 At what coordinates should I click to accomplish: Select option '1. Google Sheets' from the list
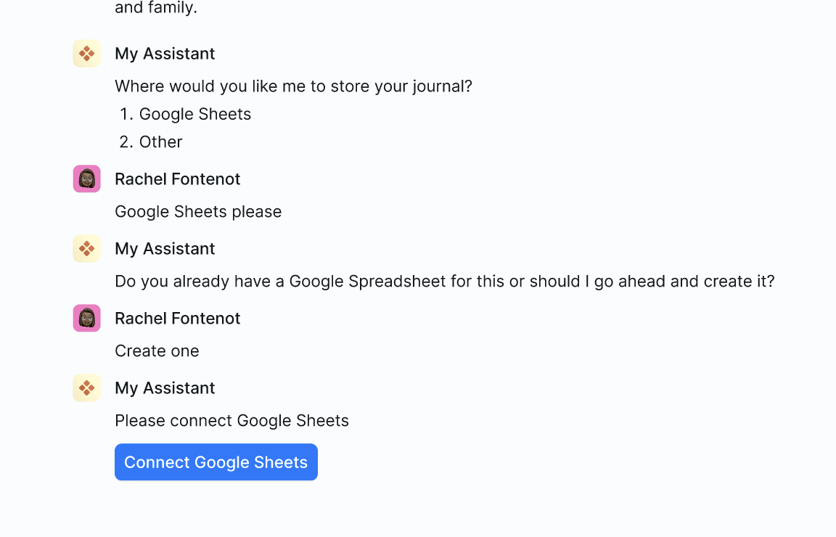tap(195, 114)
